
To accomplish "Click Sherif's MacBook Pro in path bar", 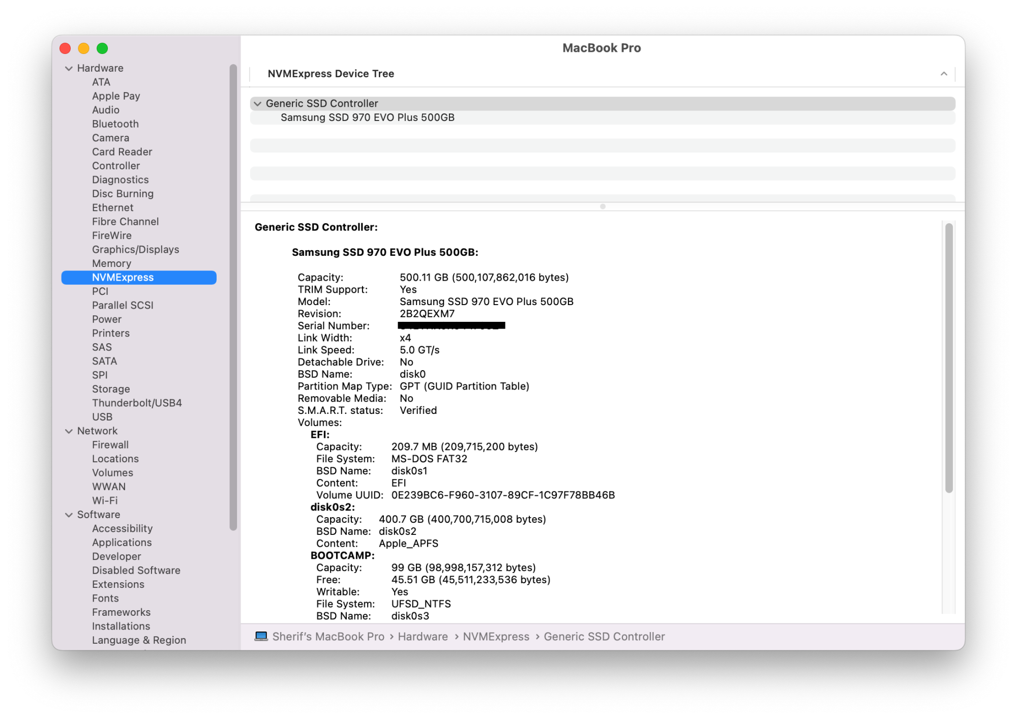I will click(328, 637).
